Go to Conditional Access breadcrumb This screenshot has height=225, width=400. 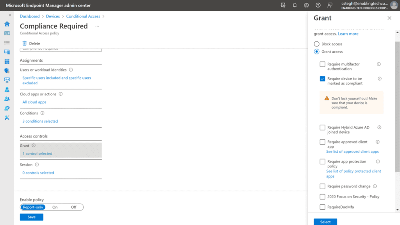tap(83, 16)
